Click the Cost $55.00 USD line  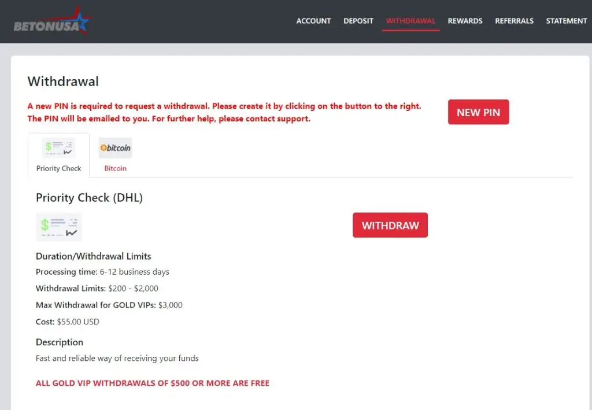pos(68,322)
